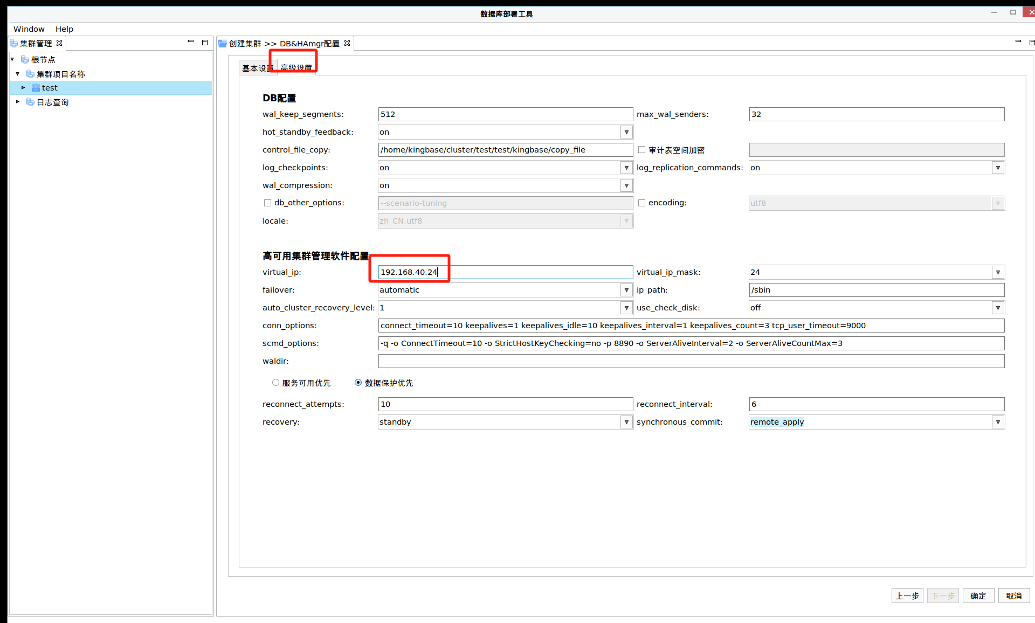Open the hot_standby_feedback dropdown
The image size is (1035, 623).
point(626,132)
